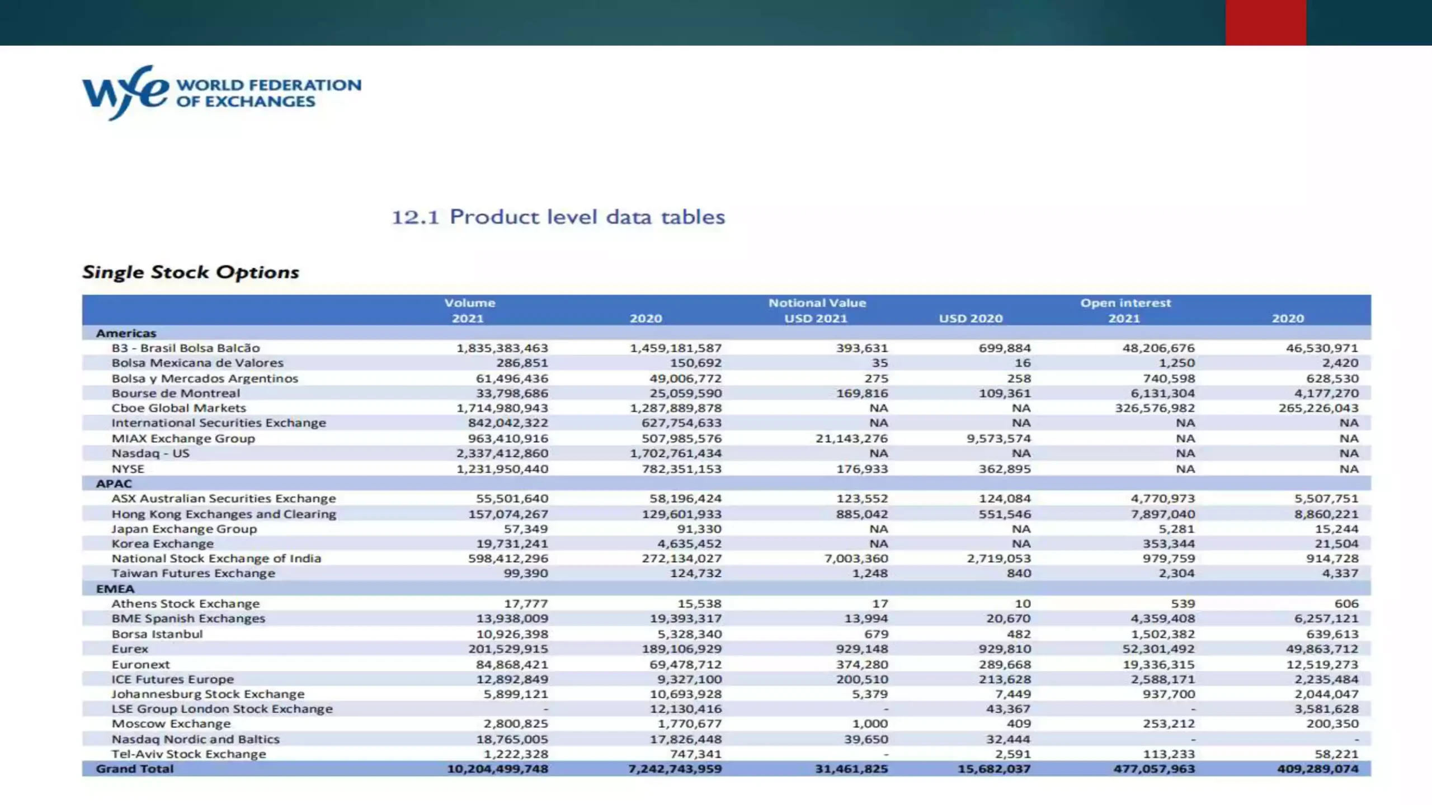Screen dimensions: 1432x805
Task: Click the 'USD 2021' sub-header
Action: point(816,319)
